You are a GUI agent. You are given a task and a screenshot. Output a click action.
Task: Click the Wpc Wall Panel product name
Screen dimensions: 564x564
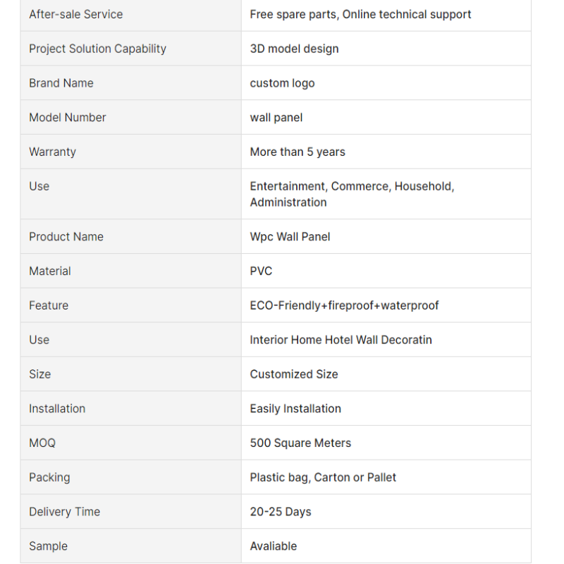pos(290,237)
